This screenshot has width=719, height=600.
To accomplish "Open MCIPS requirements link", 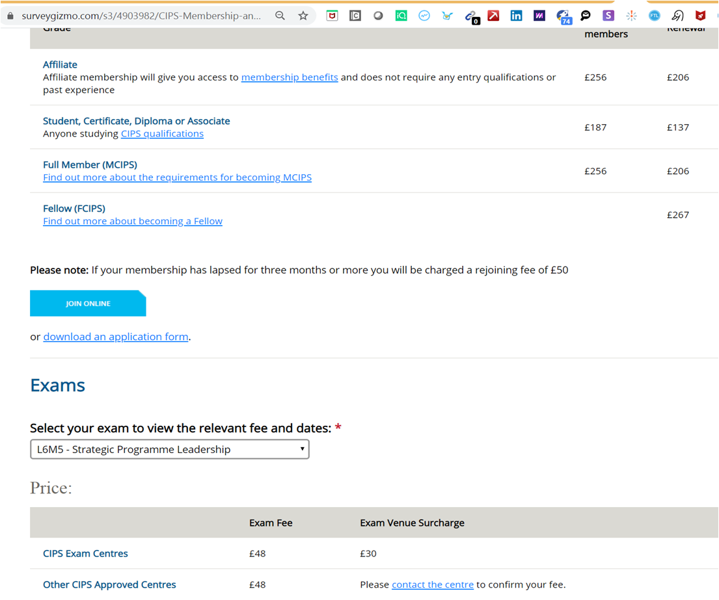I will pos(177,177).
